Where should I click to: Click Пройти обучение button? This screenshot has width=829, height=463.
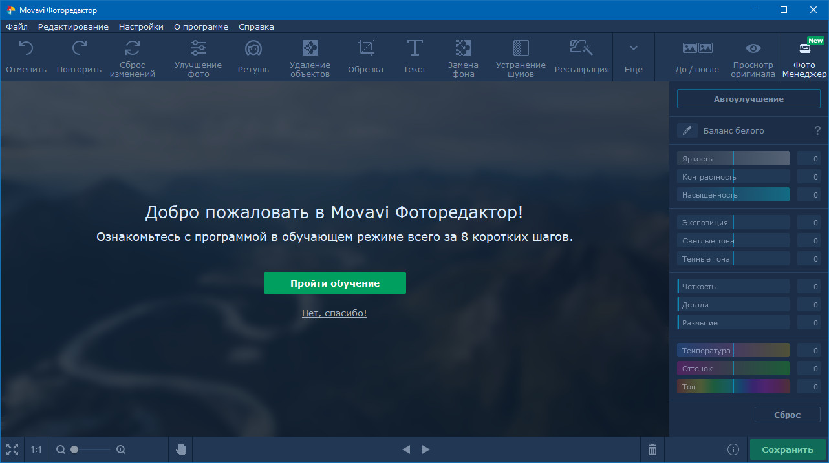(x=335, y=283)
